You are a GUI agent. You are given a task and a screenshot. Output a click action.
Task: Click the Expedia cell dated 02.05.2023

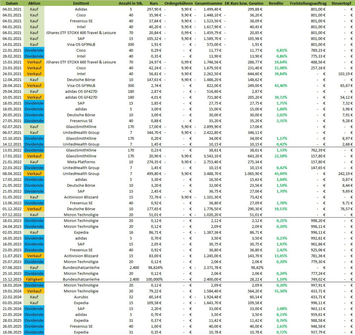pyautogui.click(x=81, y=233)
